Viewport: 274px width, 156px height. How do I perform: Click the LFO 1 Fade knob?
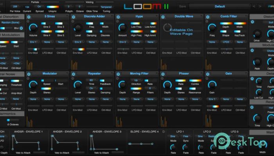coord(186,147)
